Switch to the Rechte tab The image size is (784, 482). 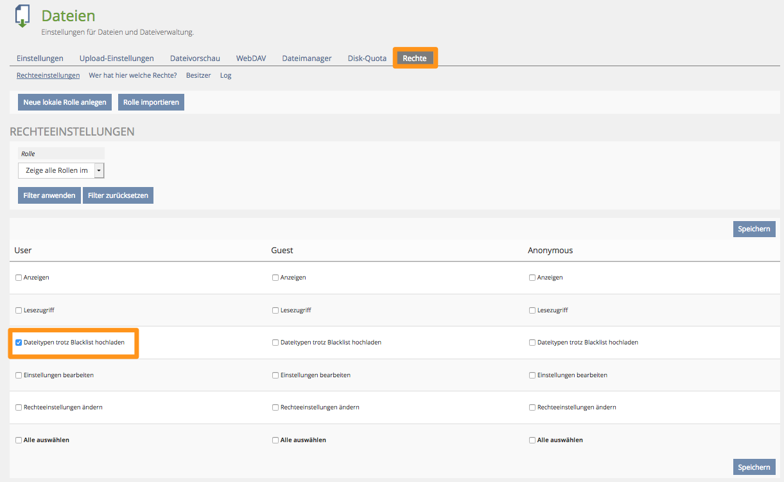[415, 58]
